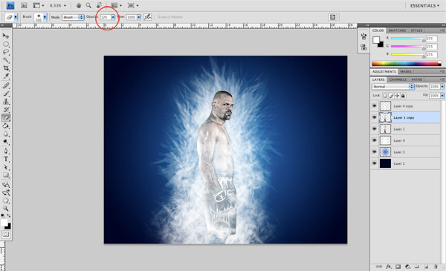Open the eraser Opacity dropdown arrow
Viewport: 446px width, 271px height.
point(113,17)
